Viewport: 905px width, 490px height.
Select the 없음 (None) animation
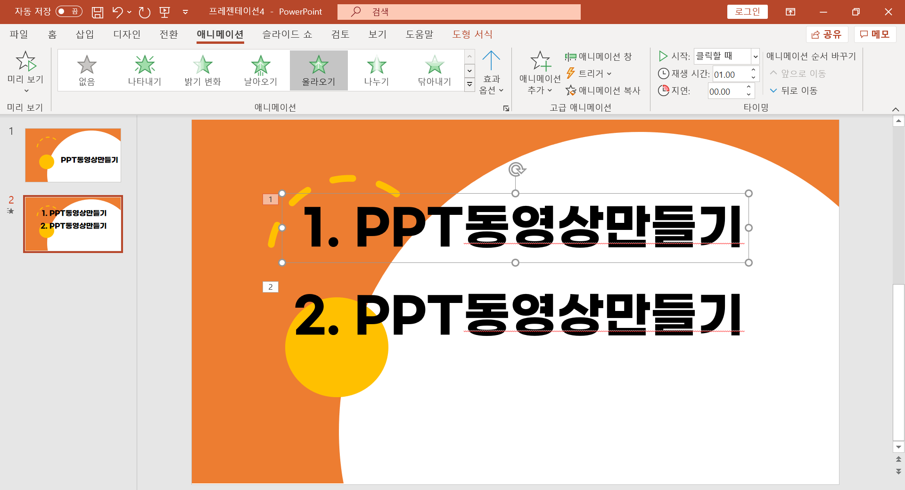(87, 70)
